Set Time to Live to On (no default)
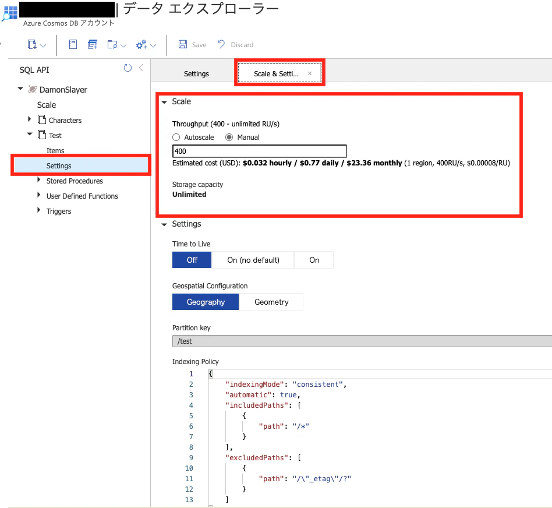This screenshot has height=508, width=552. pos(253,260)
